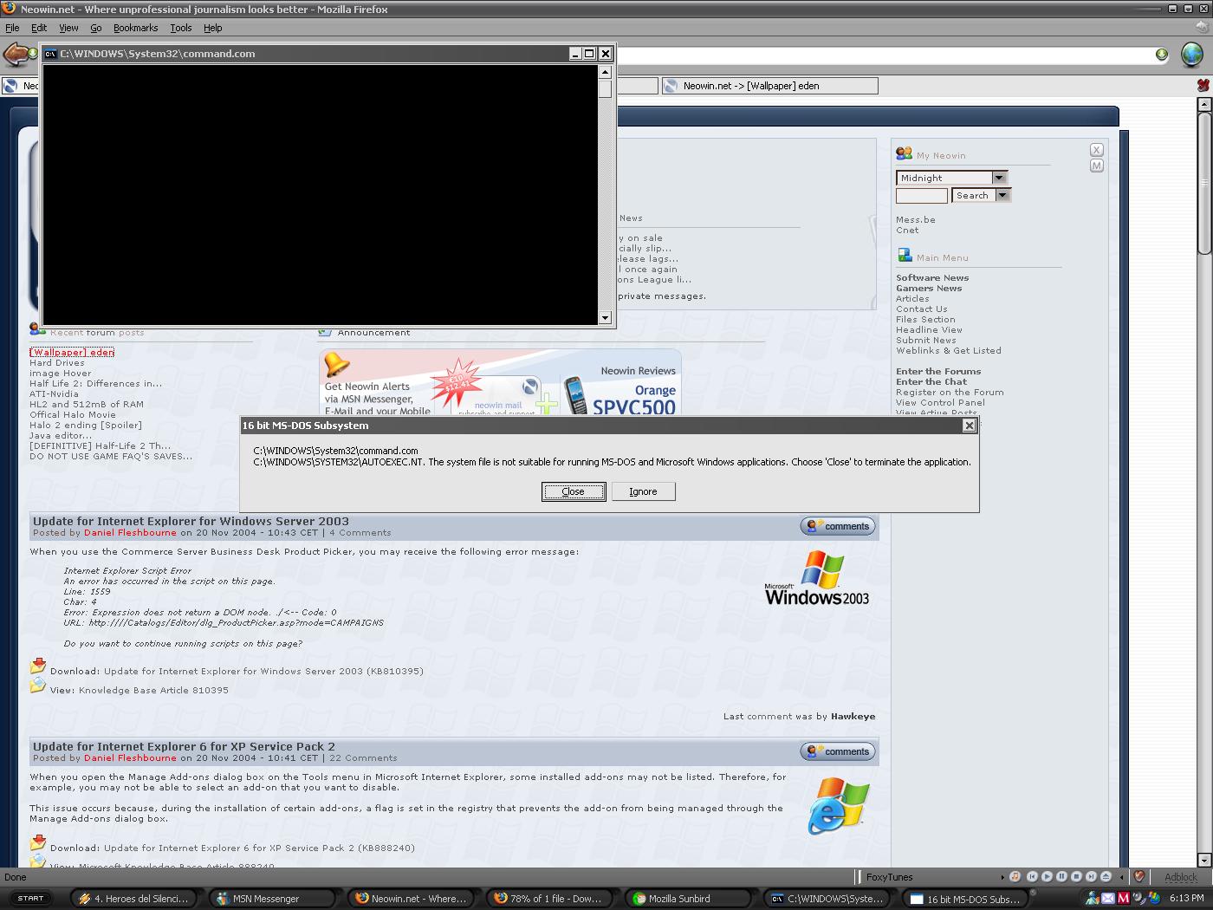This screenshot has height=910, width=1213.
Task: Click FoxyTunes pause button
Action: click(1061, 877)
